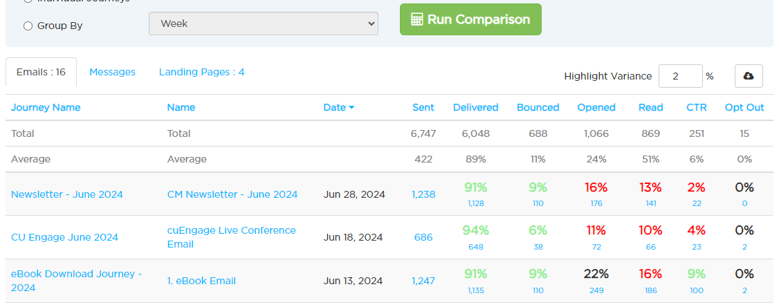Sort by Opened column header
The height and width of the screenshot is (307, 779).
tap(596, 107)
